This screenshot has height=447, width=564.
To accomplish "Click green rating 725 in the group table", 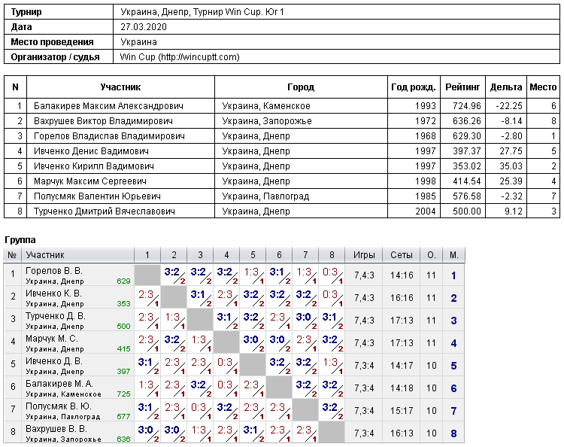I will click(x=123, y=394).
